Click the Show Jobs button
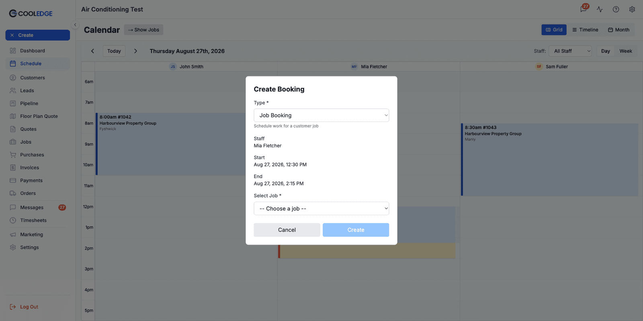Viewport: 643px width, 321px height. pyautogui.click(x=143, y=30)
